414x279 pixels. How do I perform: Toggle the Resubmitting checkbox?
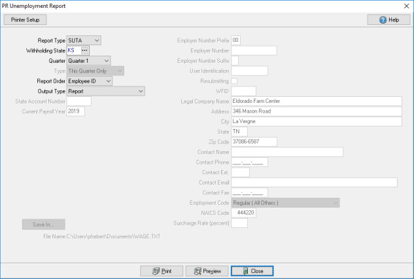[x=235, y=81]
